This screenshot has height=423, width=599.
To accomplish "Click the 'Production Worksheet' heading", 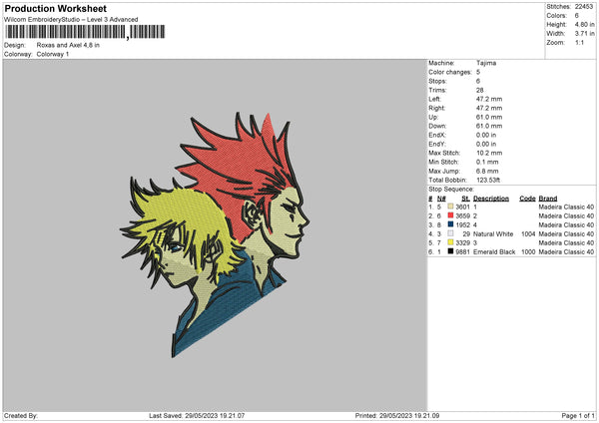I will 56,8.
